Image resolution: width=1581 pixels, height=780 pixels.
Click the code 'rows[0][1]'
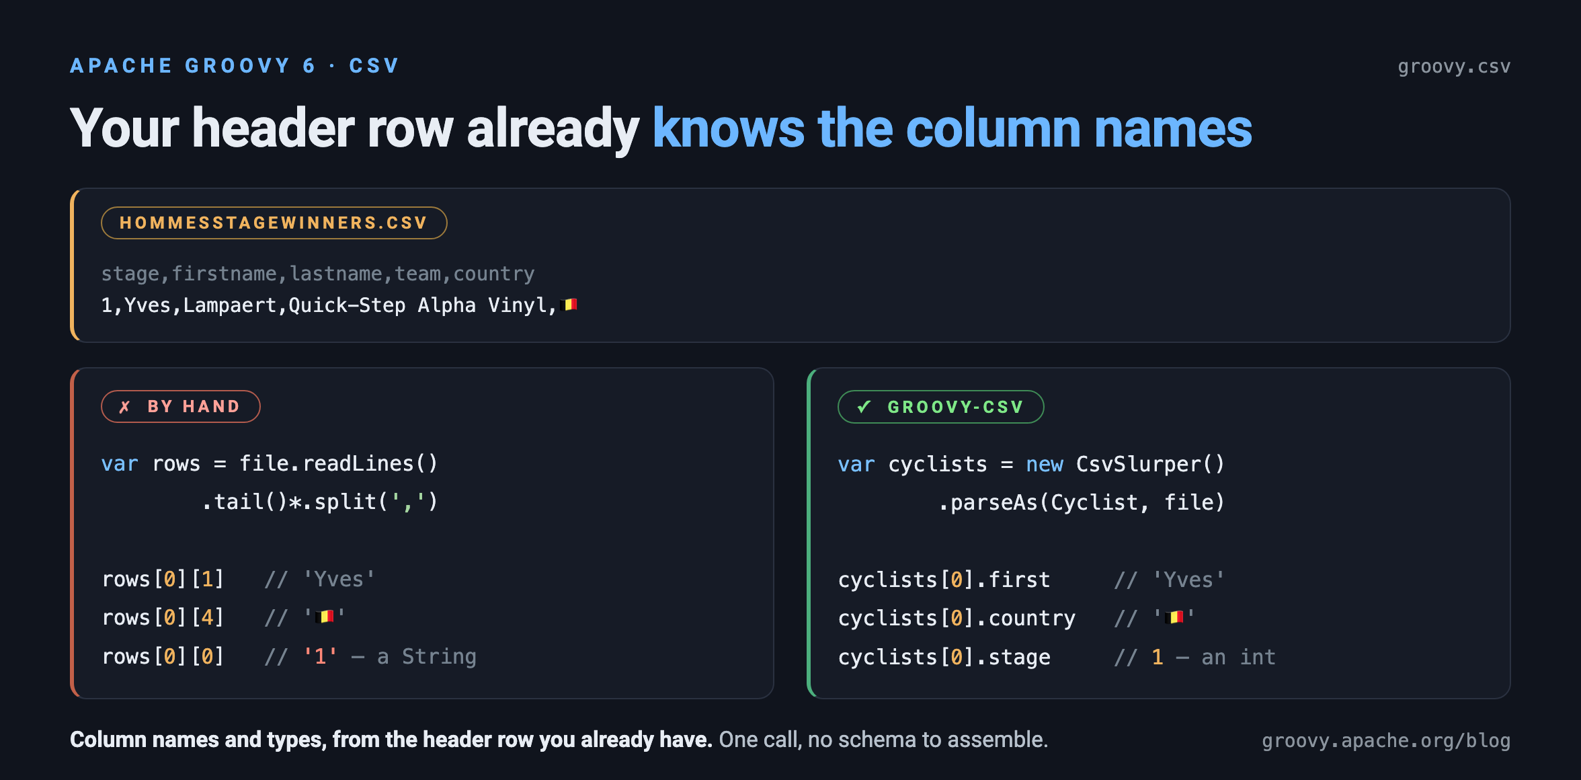[x=163, y=579]
